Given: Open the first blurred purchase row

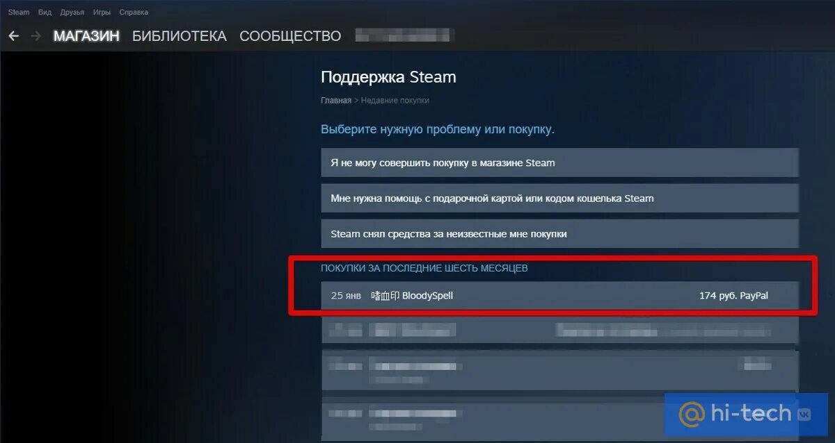Looking at the screenshot, I should (559, 329).
